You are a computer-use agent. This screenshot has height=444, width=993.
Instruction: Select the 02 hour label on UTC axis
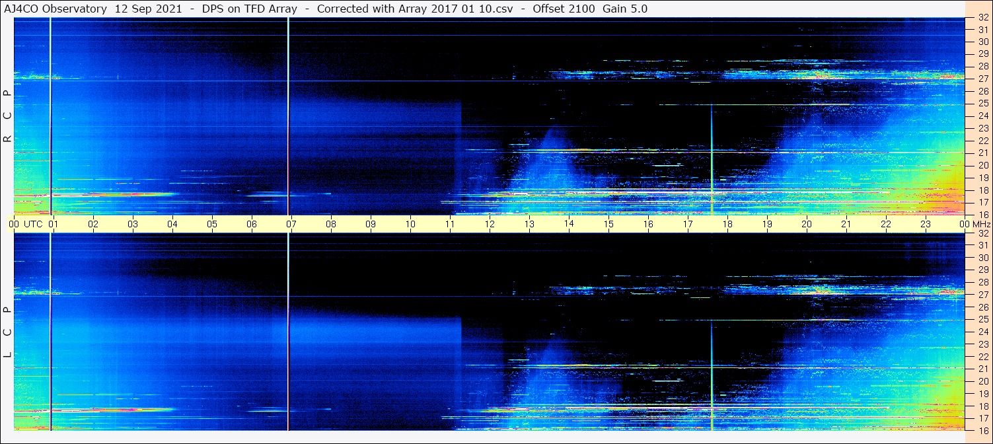click(x=93, y=224)
